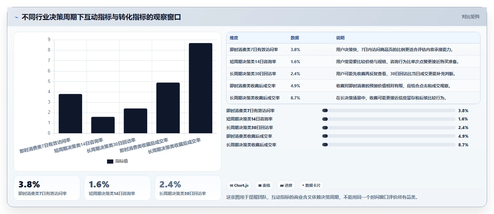Click the footer note starting 这张图用于提醒团队
494x214 pixels.
click(x=322, y=197)
